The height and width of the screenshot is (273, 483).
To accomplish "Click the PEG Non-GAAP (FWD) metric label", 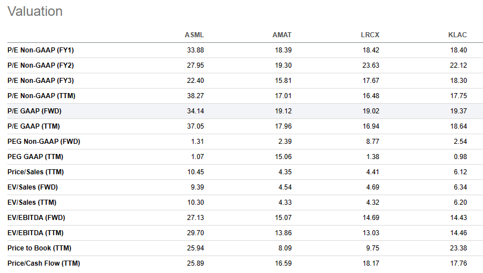I will click(x=43, y=142).
